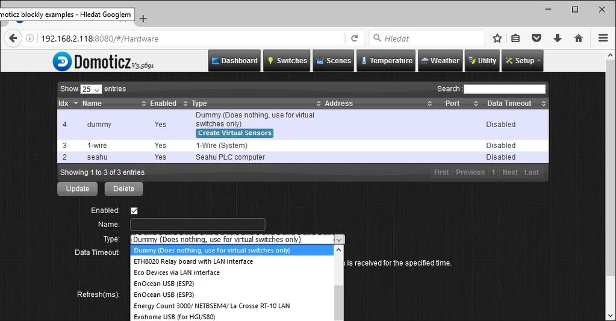
Task: Change the Show entries count dropdown
Action: click(x=91, y=89)
